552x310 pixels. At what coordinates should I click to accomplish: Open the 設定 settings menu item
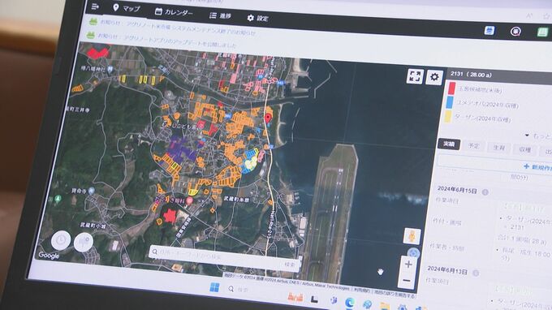tap(258, 18)
